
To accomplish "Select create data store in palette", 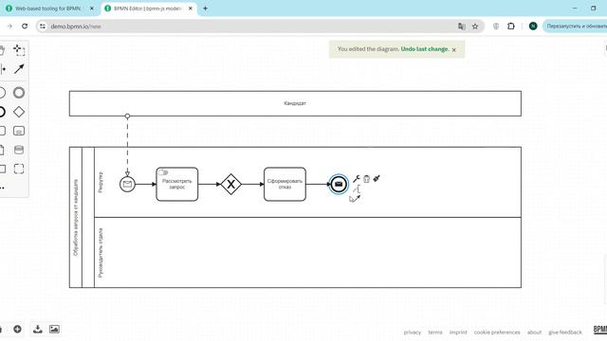I will click(19, 150).
